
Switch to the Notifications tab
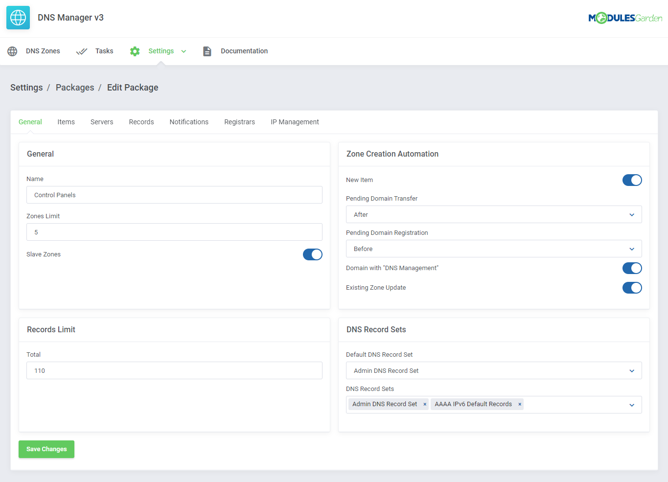189,122
